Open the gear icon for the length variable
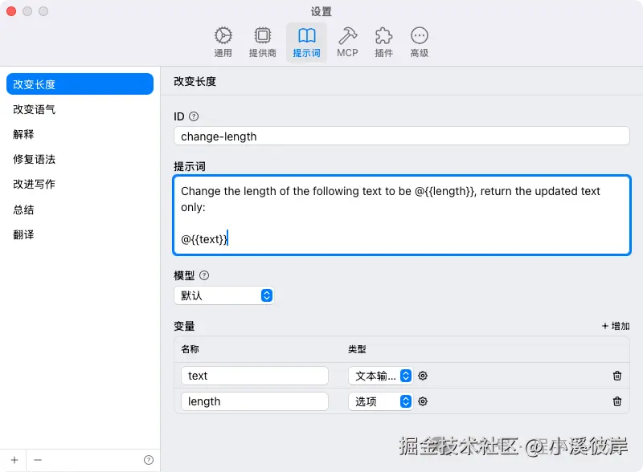This screenshot has width=643, height=472. pyautogui.click(x=423, y=401)
